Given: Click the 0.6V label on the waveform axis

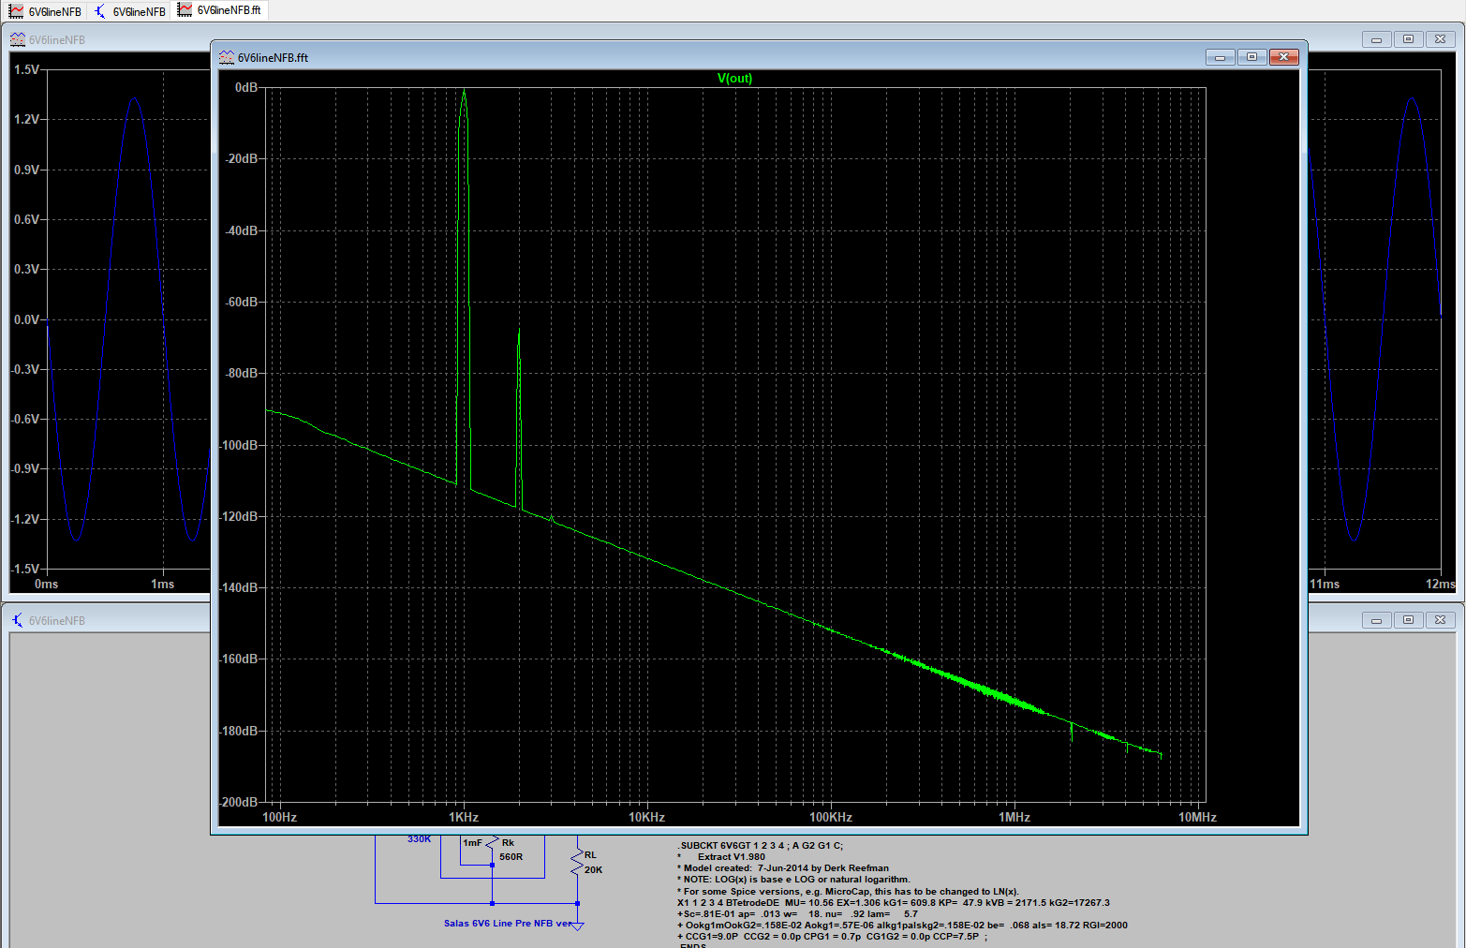Looking at the screenshot, I should pyautogui.click(x=26, y=219).
